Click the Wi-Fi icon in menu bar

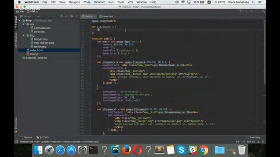pyautogui.click(x=183, y=2)
